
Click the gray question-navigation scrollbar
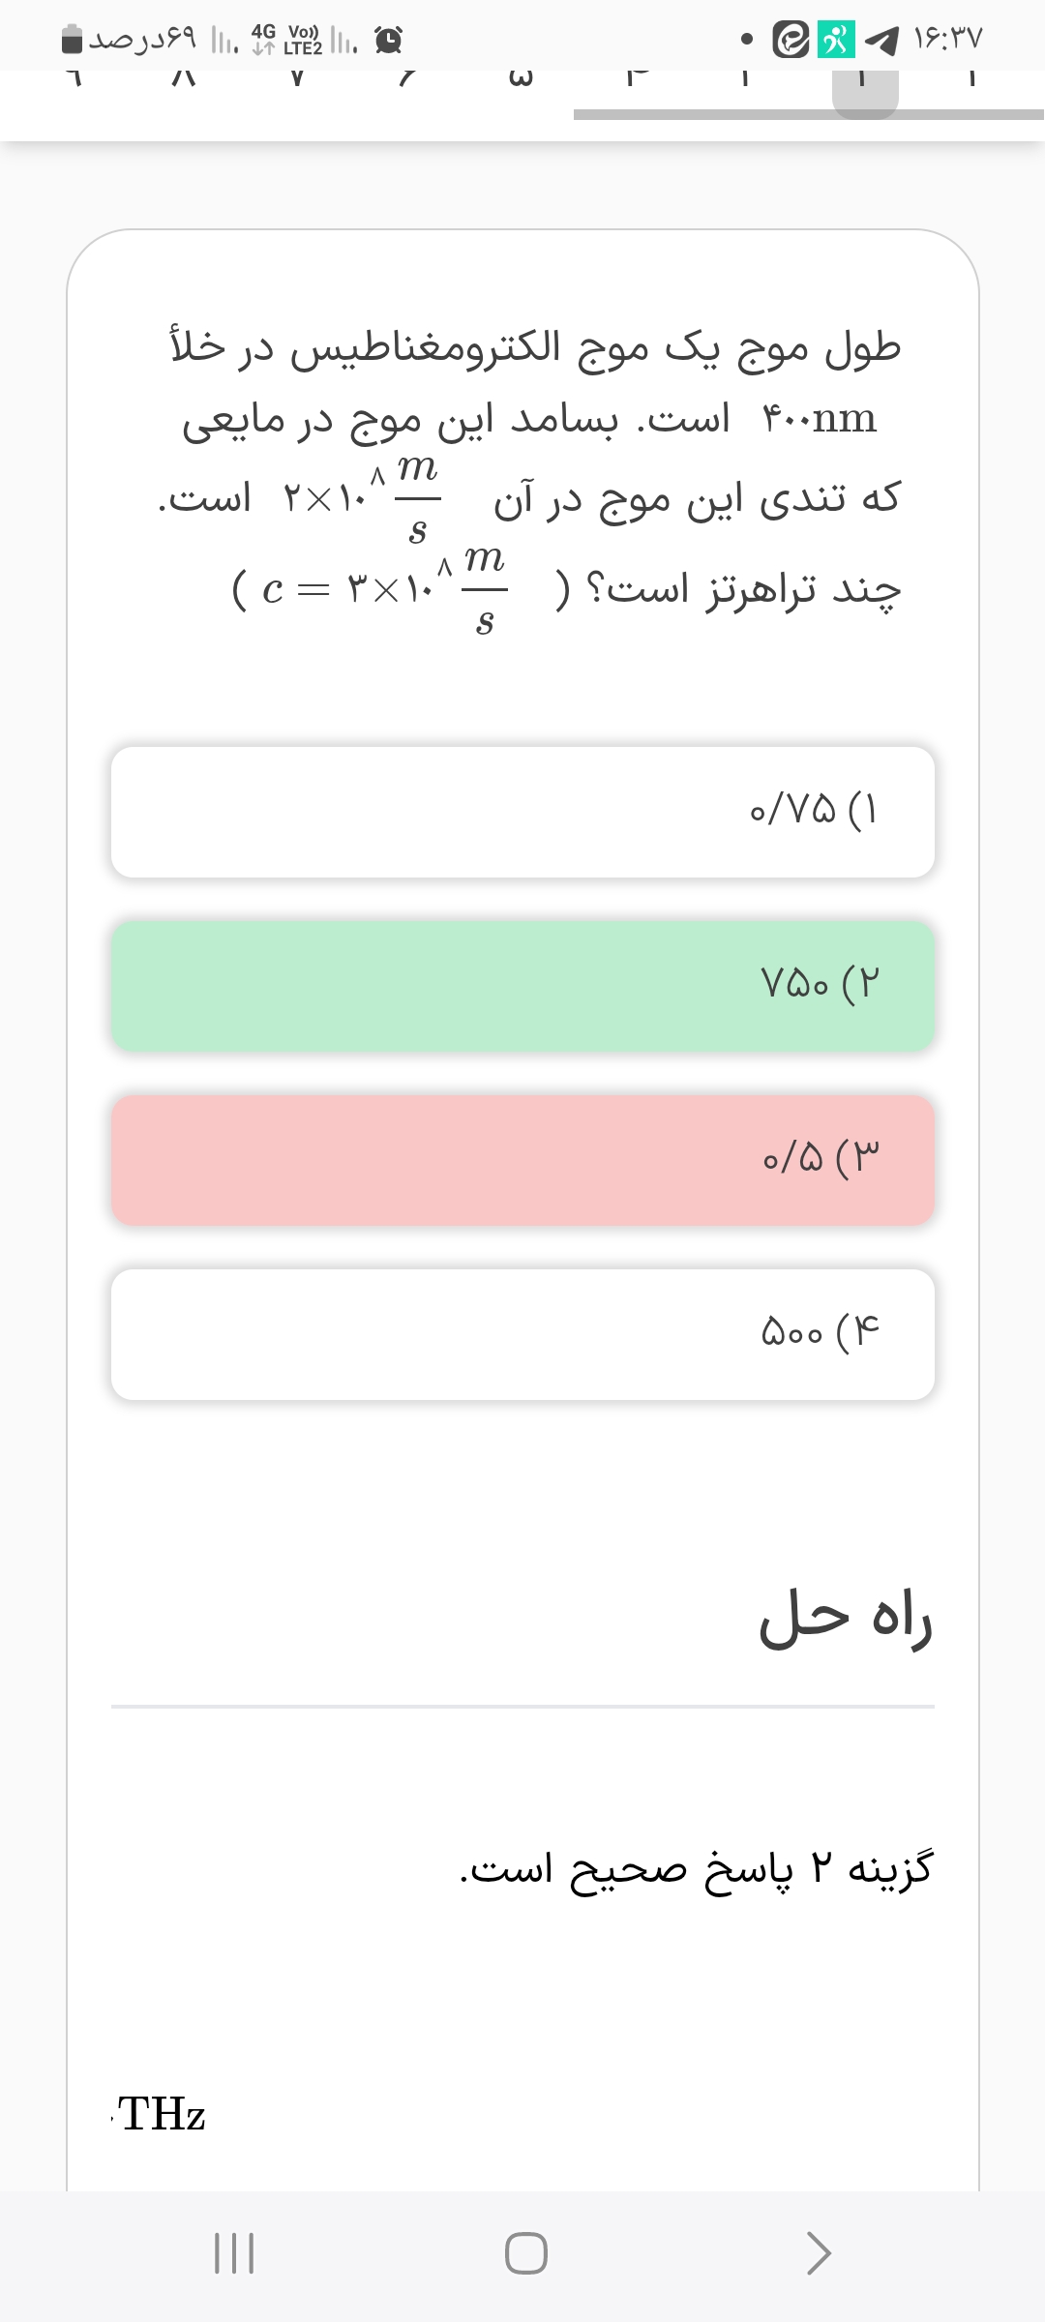pos(808,114)
